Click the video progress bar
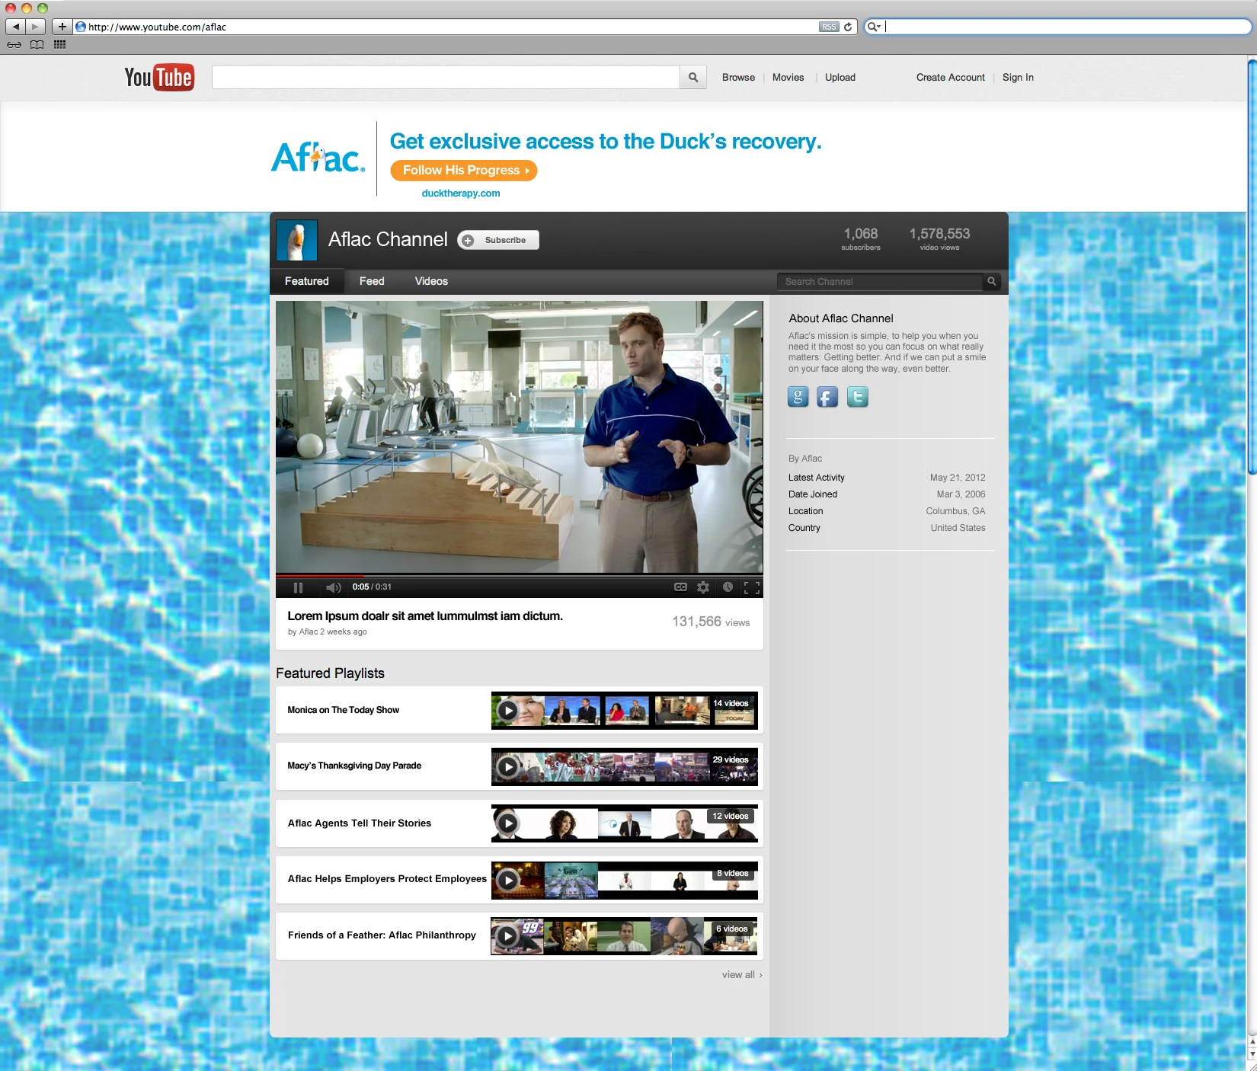1257x1071 pixels. pyautogui.click(x=519, y=575)
